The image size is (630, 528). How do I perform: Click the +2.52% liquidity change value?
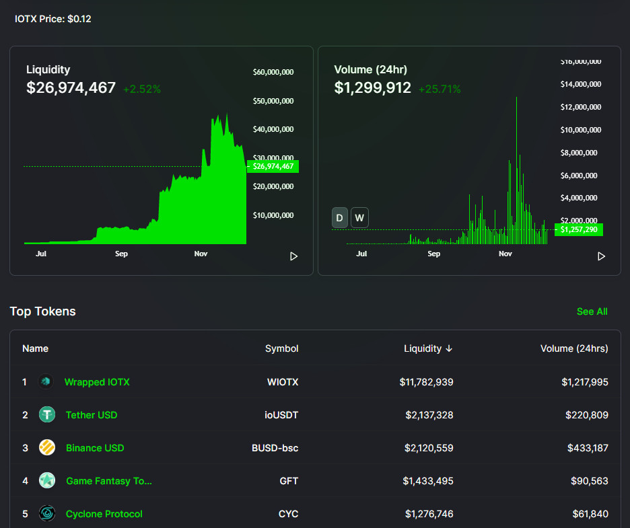142,89
